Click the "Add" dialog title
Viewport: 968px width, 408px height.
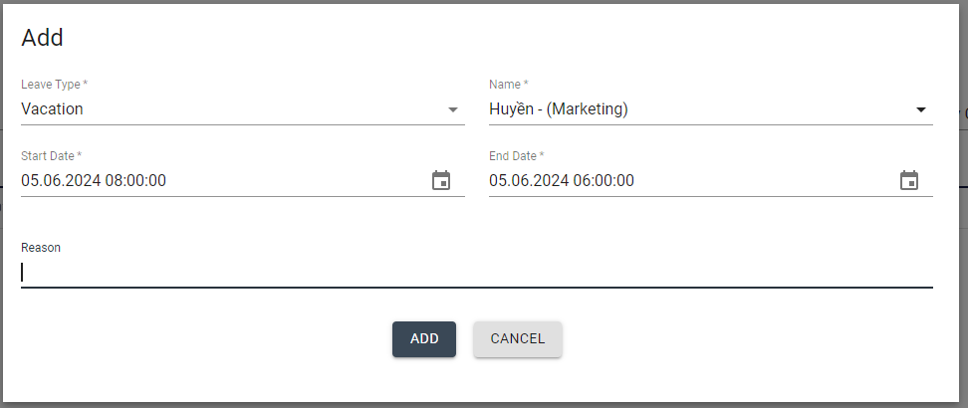pyautogui.click(x=43, y=38)
